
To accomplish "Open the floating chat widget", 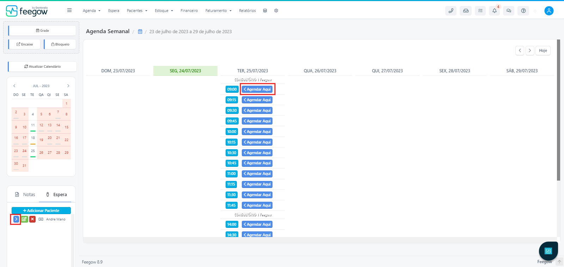I will (x=548, y=251).
